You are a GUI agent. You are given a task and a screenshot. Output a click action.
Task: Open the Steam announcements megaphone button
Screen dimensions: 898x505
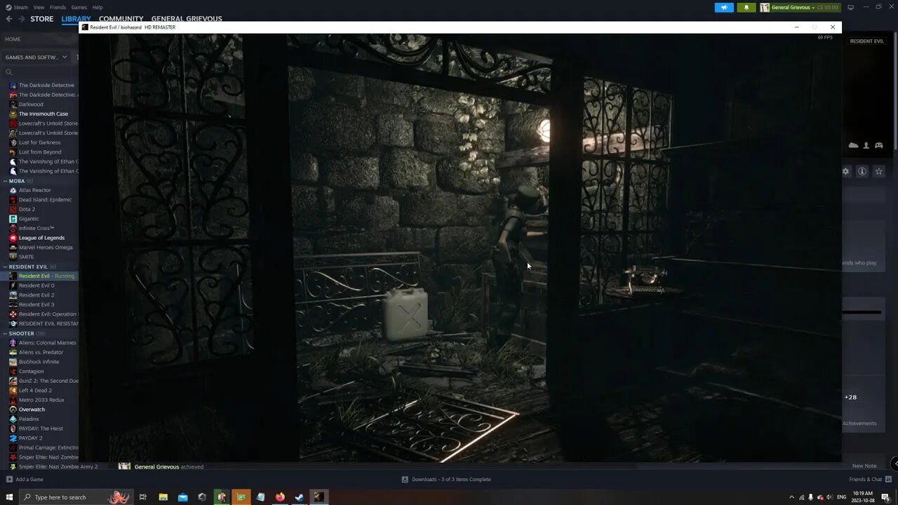724,7
